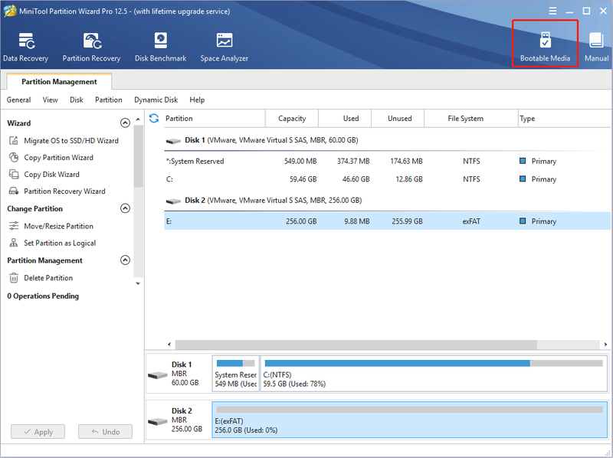Collapse the Wizard section
The image size is (613, 458).
point(125,123)
